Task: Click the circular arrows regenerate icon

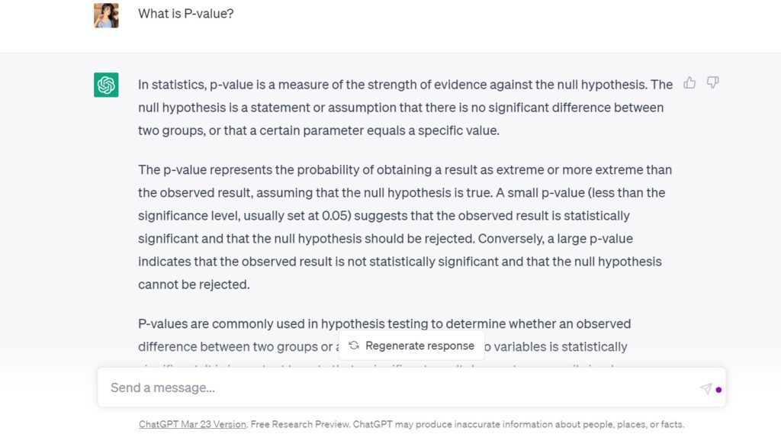Action: click(354, 346)
